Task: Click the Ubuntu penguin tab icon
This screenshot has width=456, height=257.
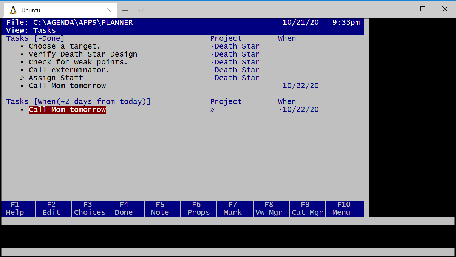Action: coord(13,10)
